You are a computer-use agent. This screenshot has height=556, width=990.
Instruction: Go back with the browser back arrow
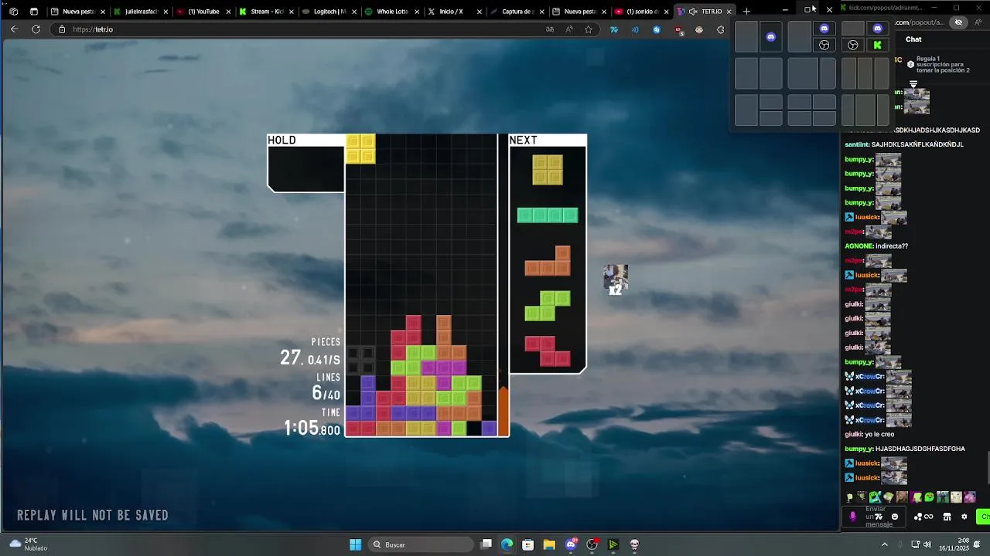(14, 29)
